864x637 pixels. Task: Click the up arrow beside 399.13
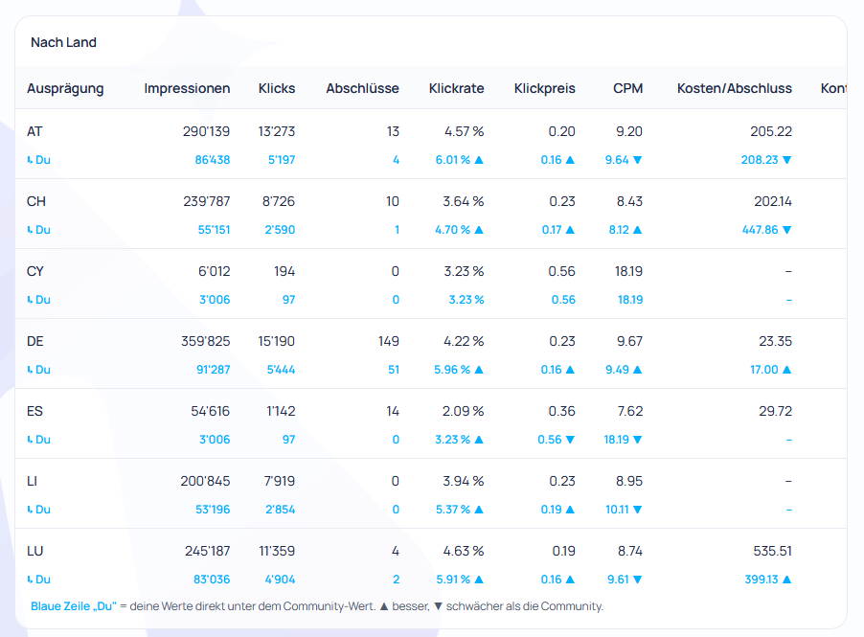coord(786,580)
